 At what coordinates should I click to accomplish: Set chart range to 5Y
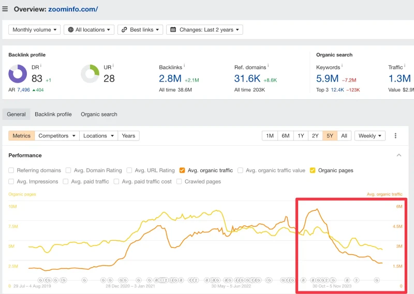coord(330,136)
